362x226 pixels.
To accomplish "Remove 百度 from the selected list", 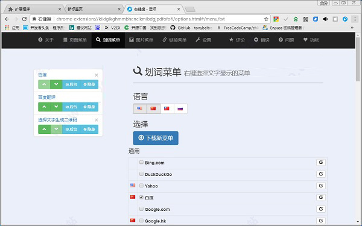I will 97,75.
